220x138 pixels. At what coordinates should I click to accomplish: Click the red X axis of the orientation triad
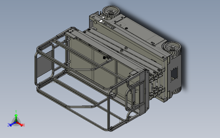(x=20, y=124)
